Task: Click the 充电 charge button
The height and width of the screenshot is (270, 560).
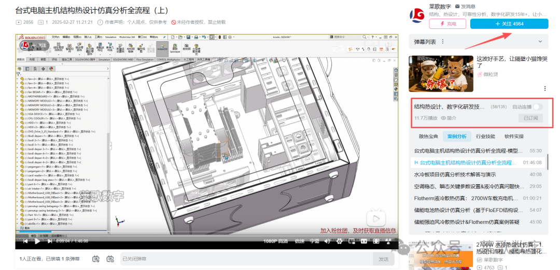Action: (x=447, y=24)
